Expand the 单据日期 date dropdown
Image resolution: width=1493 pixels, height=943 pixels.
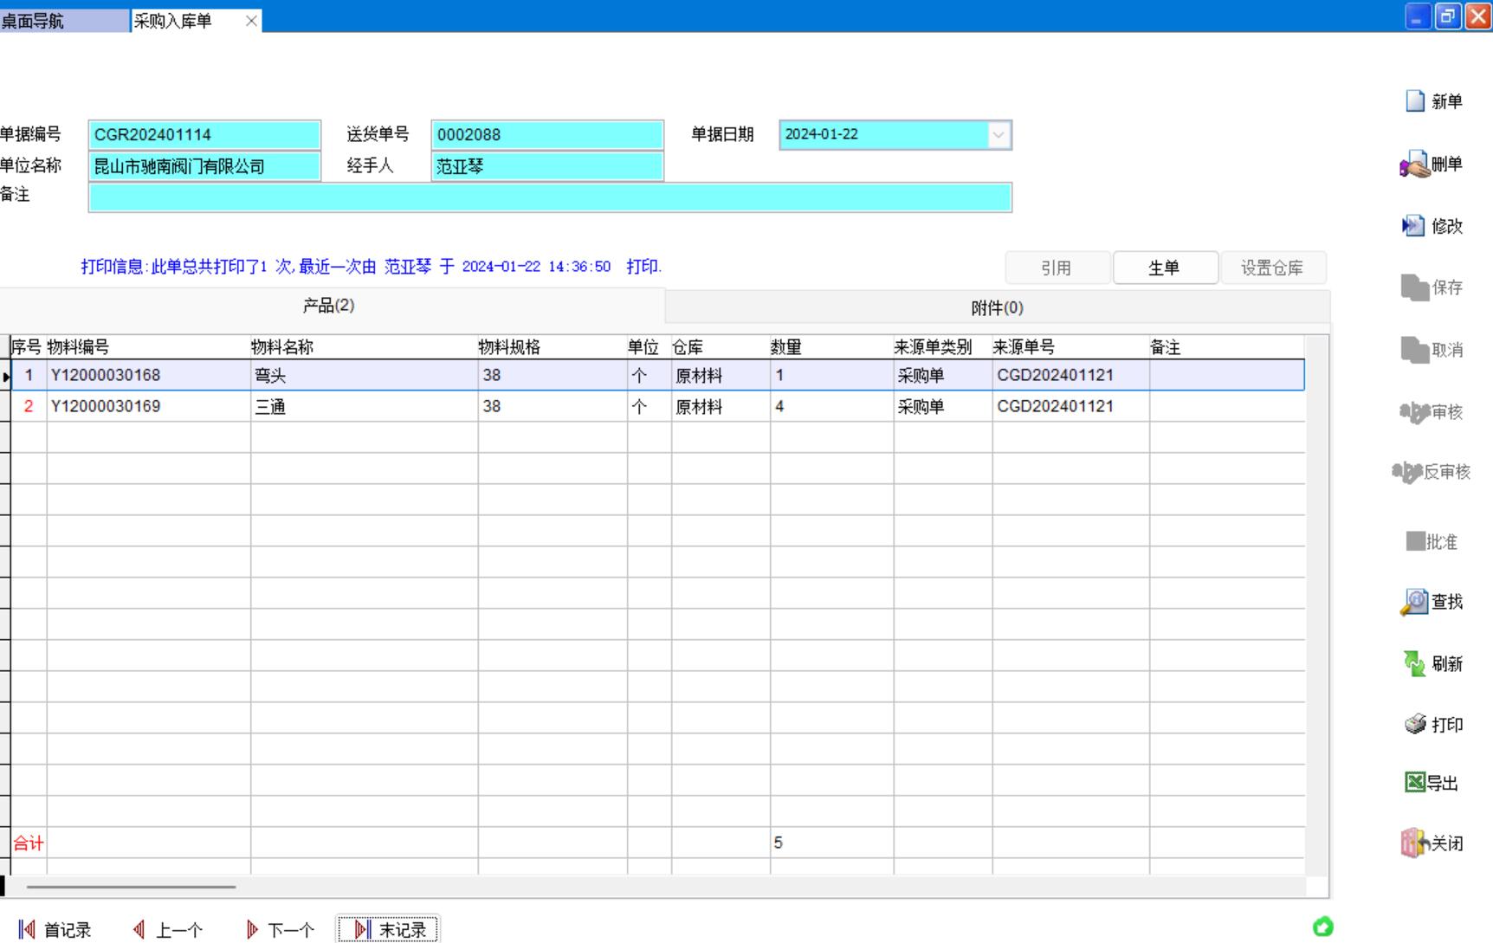pos(999,135)
